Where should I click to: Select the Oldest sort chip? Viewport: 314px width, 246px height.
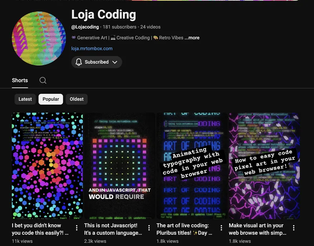click(77, 99)
